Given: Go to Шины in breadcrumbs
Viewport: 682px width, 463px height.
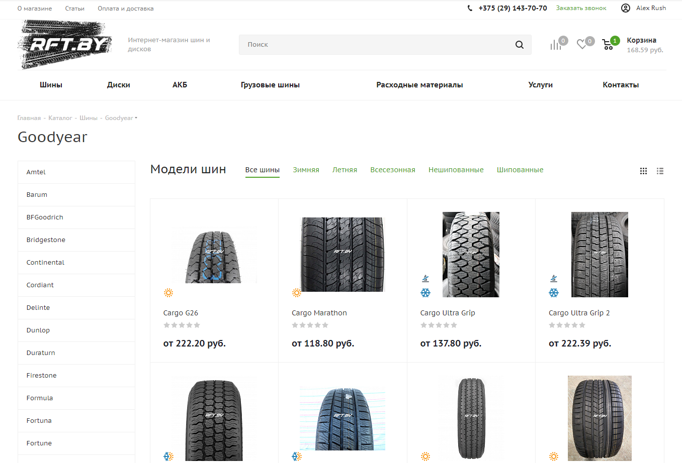Looking at the screenshot, I should (89, 118).
